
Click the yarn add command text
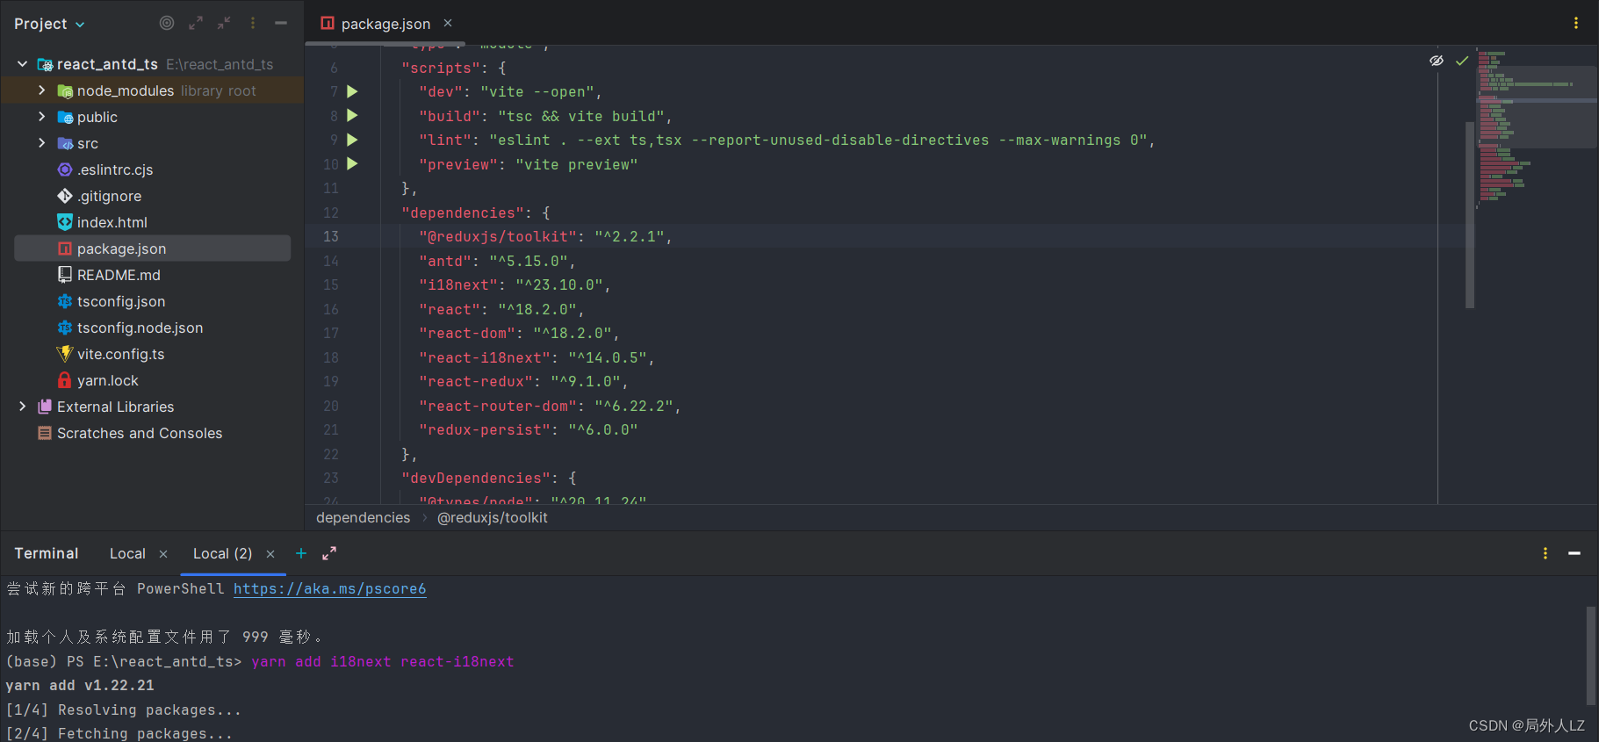(383, 662)
